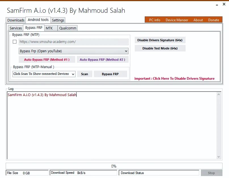The width and height of the screenshot is (229, 178).
Task: Click the Download Status field
Action: coord(159,173)
